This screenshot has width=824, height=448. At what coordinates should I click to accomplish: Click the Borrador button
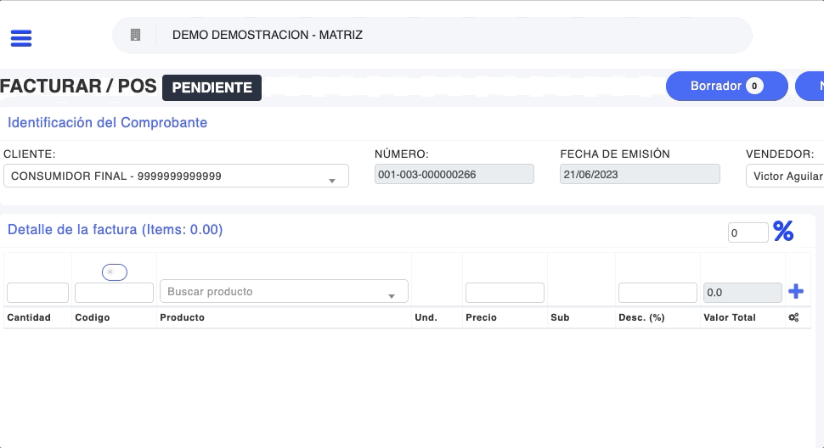coord(726,86)
